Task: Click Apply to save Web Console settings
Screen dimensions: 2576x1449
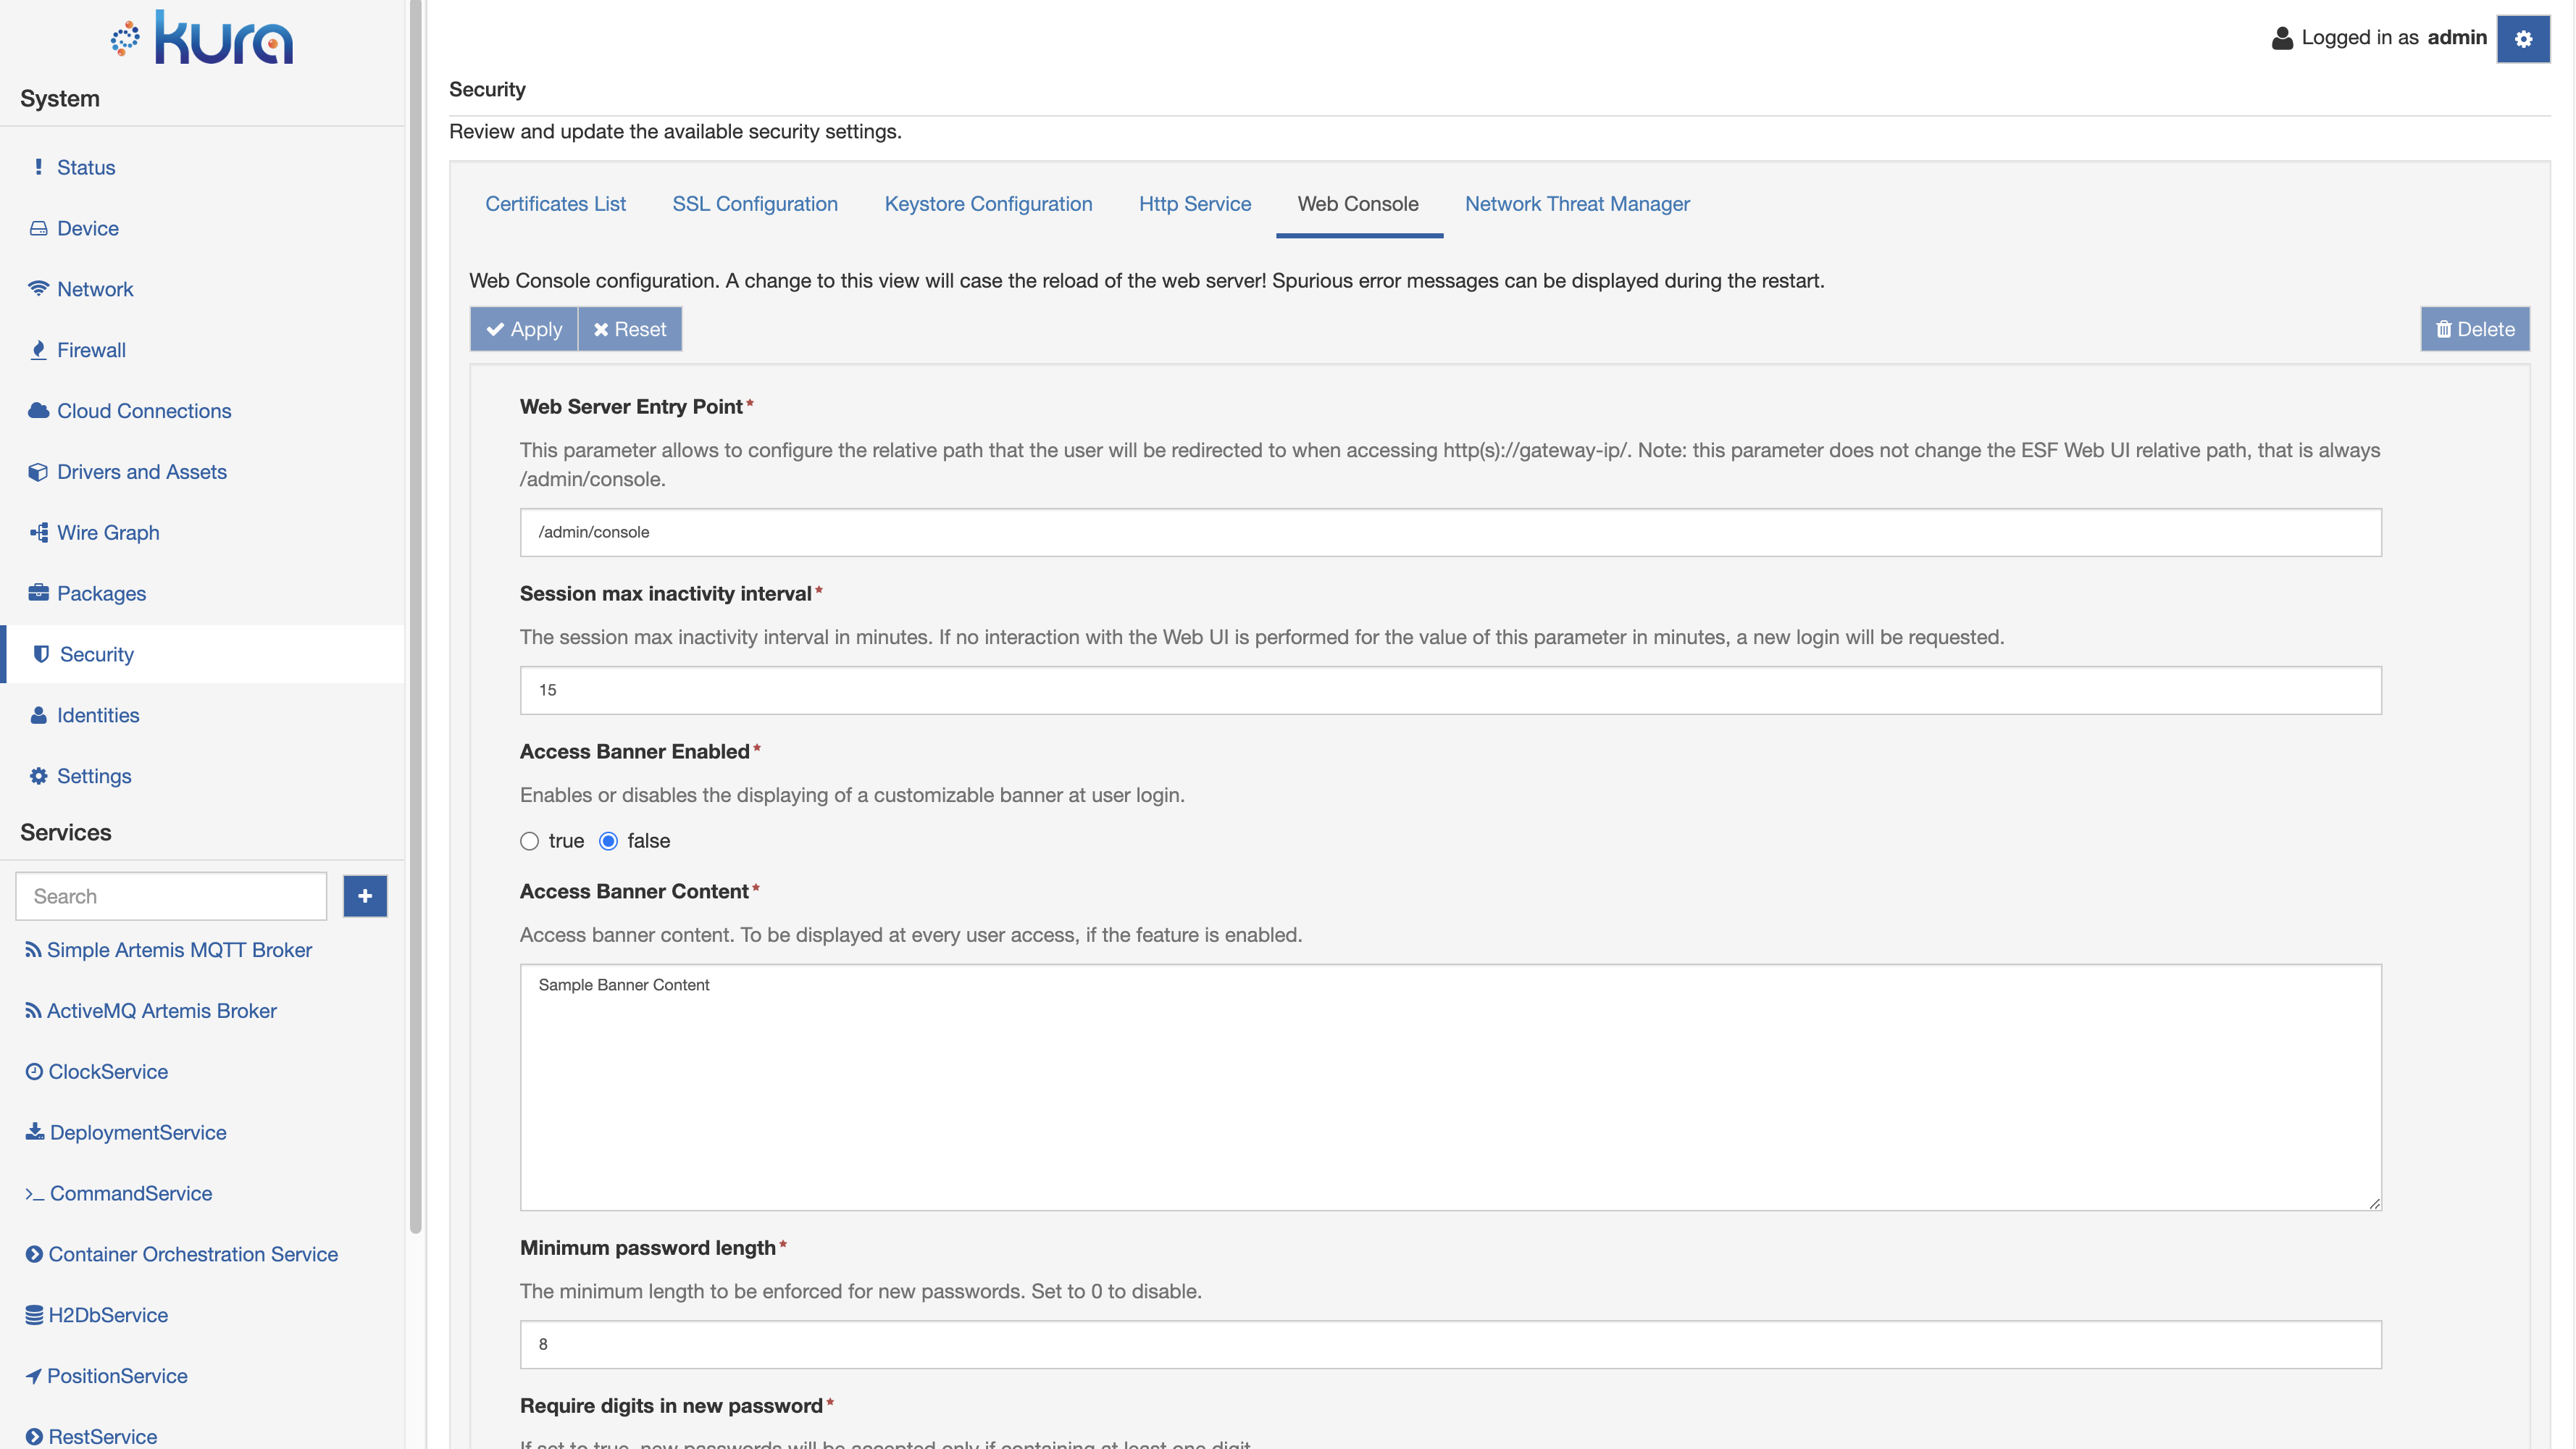Action: 524,329
